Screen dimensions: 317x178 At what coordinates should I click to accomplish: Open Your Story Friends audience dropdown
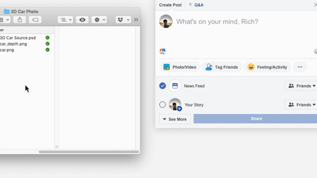tap(301, 105)
